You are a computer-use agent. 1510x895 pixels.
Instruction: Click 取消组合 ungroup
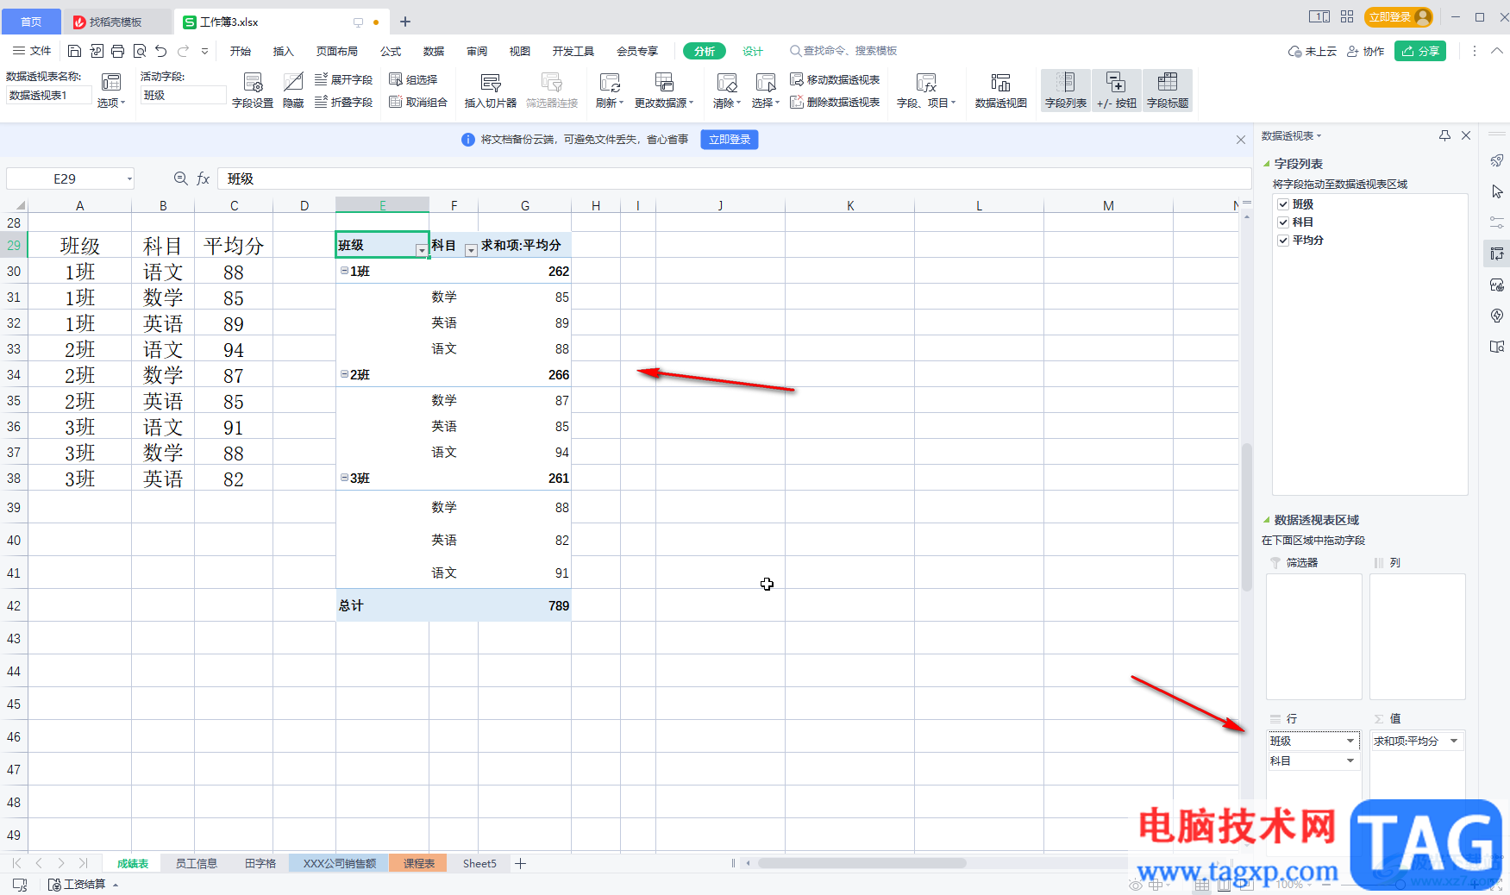(x=418, y=102)
